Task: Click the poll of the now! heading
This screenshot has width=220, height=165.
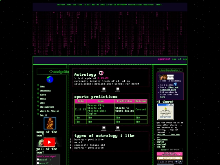Action: (47, 151)
